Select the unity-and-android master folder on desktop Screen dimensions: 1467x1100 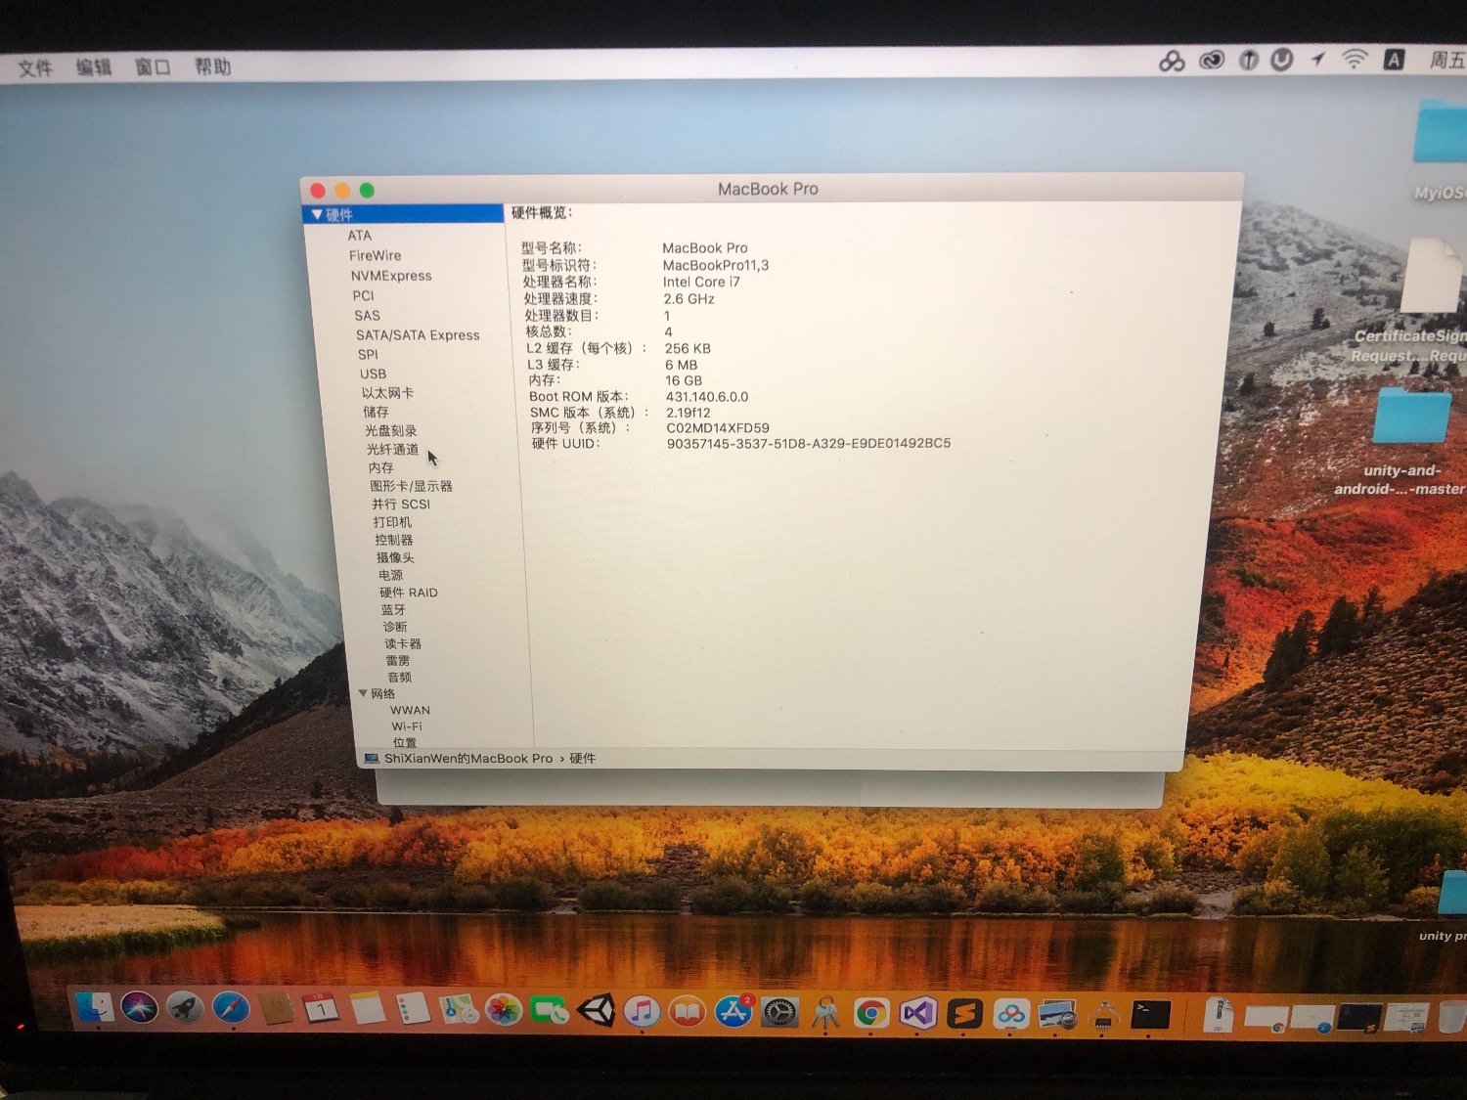tap(1410, 418)
